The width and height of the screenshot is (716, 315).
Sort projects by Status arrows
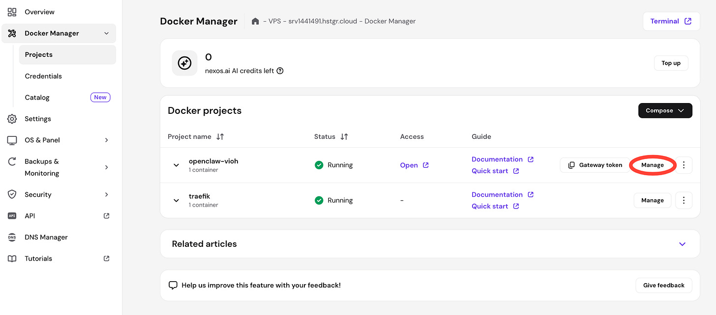[x=344, y=137]
